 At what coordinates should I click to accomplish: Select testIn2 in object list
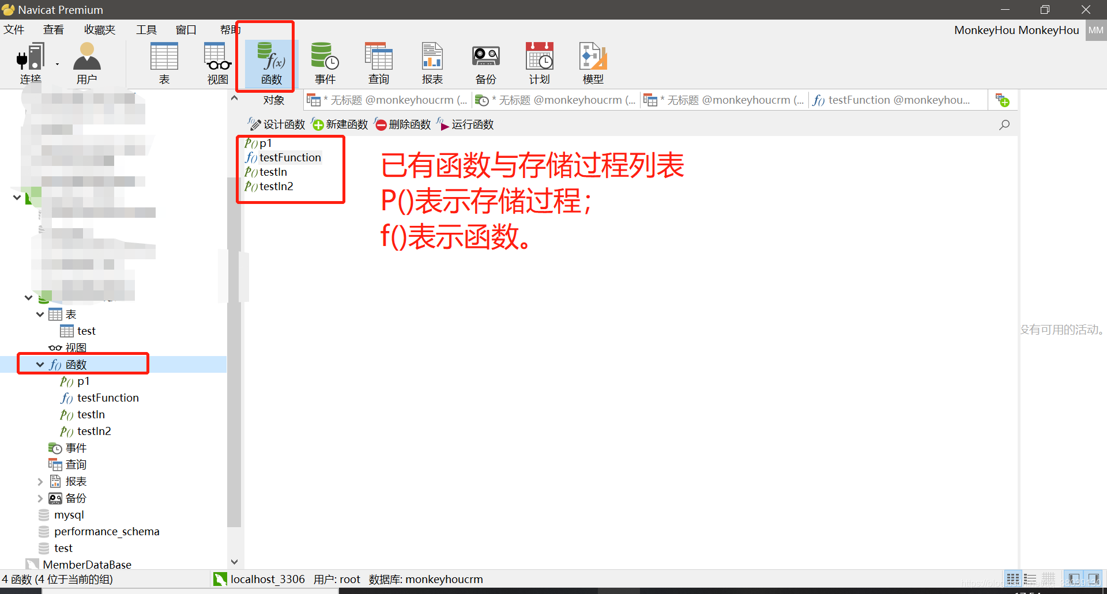tap(269, 186)
